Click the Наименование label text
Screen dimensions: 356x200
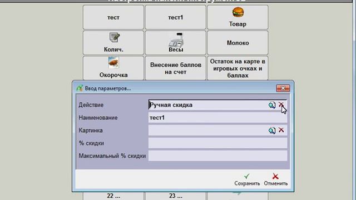[98, 118]
